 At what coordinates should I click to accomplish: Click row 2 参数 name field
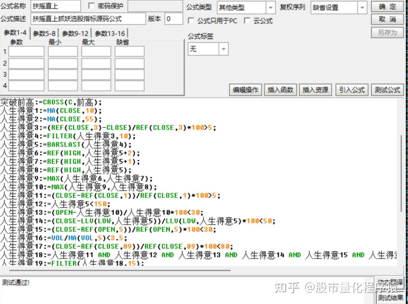pyautogui.click(x=26, y=63)
